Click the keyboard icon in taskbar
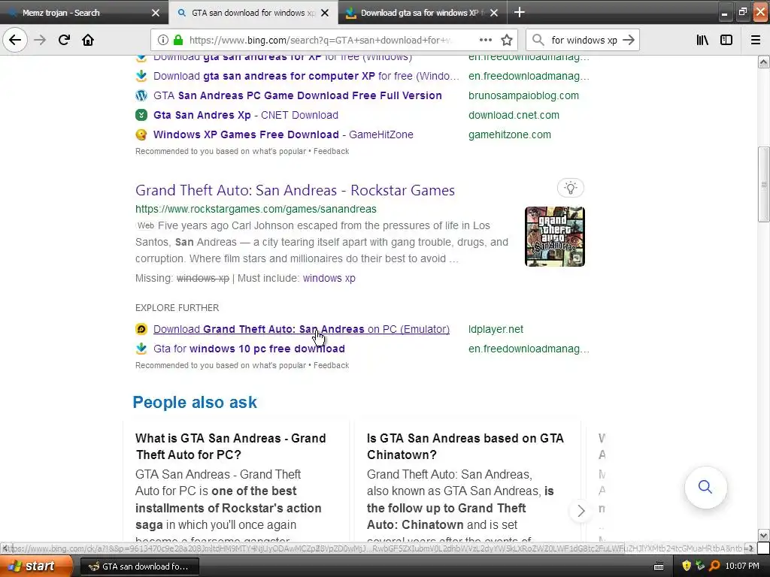Image resolution: width=770 pixels, height=577 pixels. tap(659, 566)
